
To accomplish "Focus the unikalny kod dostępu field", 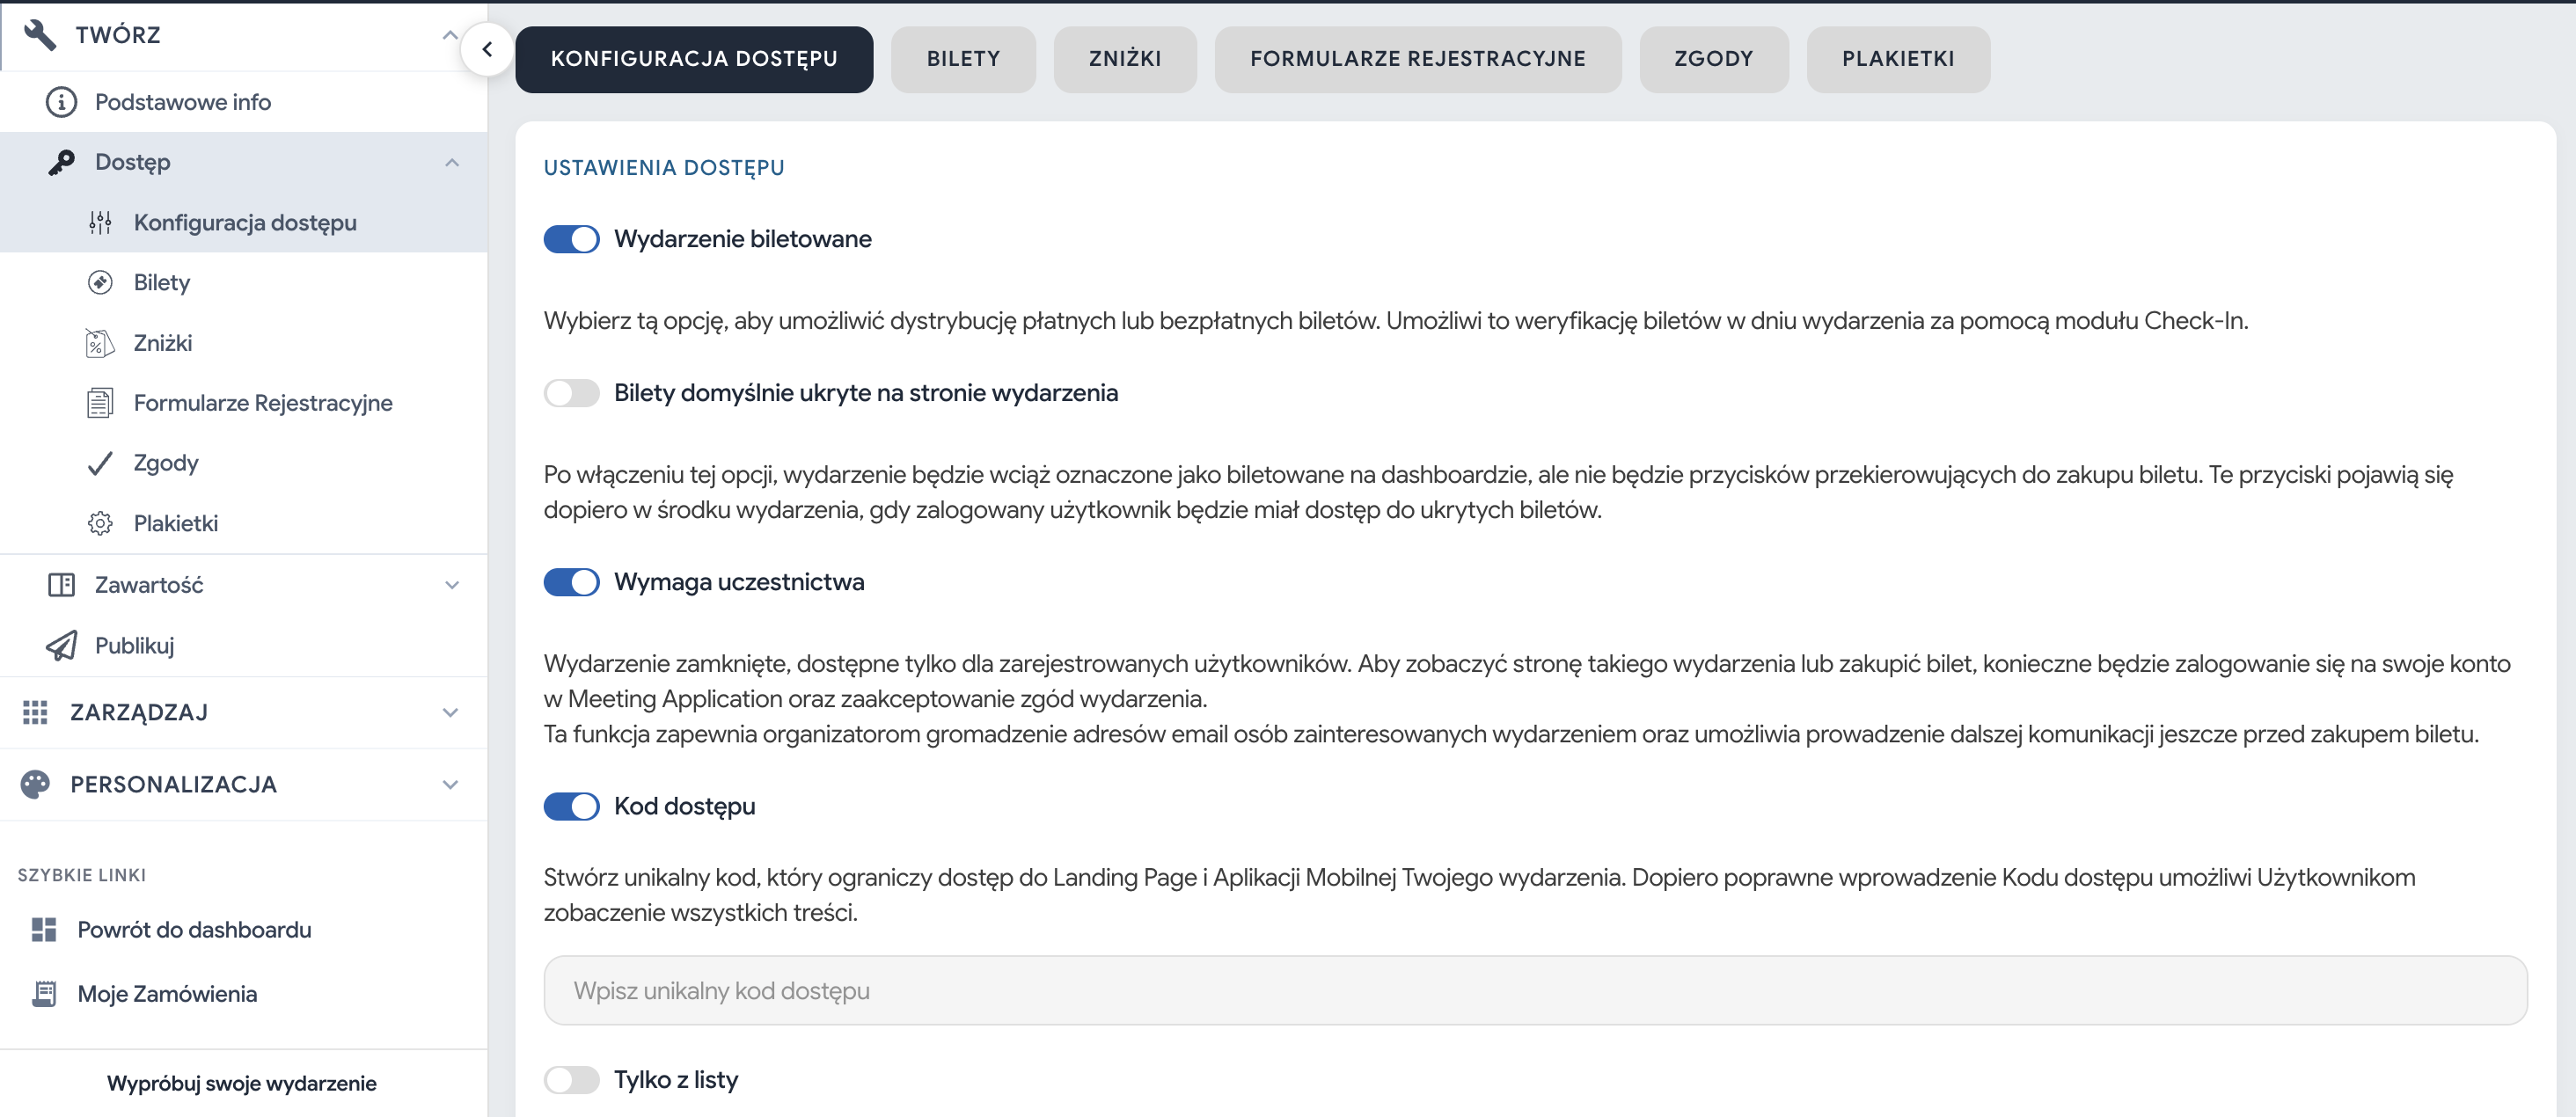I will click(x=1535, y=990).
